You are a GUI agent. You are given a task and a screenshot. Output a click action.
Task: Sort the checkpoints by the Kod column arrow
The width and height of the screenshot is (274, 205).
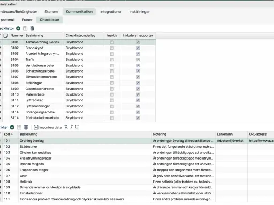[x=12, y=134]
